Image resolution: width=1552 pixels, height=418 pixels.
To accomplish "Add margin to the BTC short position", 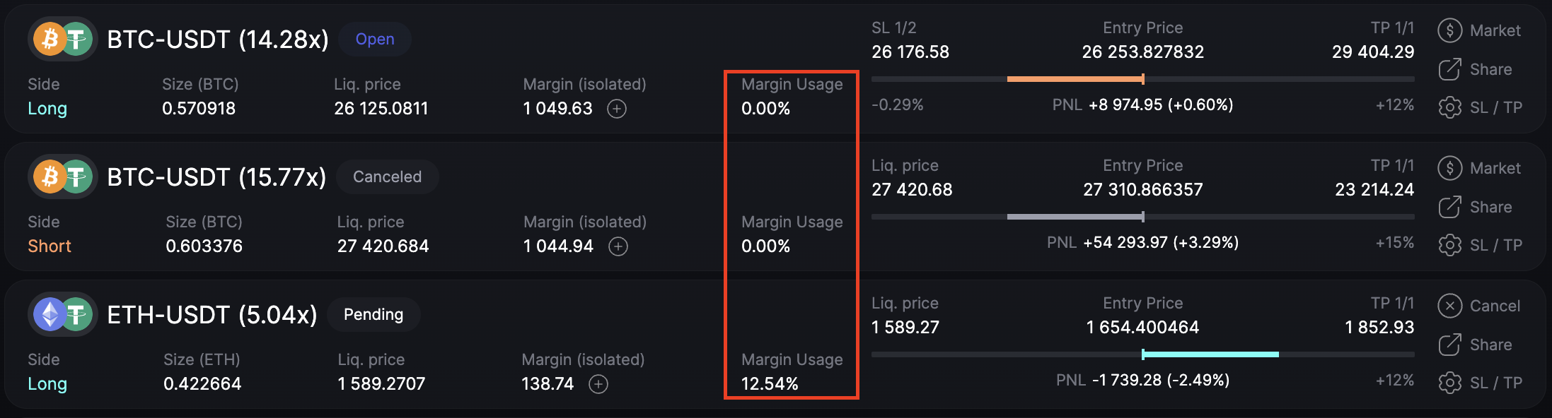I will [x=618, y=246].
